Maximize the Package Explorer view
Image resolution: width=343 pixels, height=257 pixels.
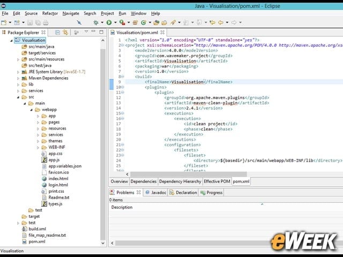(101, 32)
